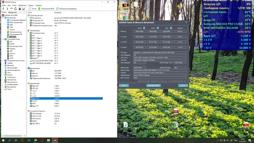Open the Отчёт report toolbar button
The image size is (254, 143).
pyautogui.click(x=32, y=9)
